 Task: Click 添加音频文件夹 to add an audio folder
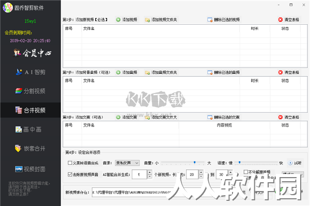161,72
